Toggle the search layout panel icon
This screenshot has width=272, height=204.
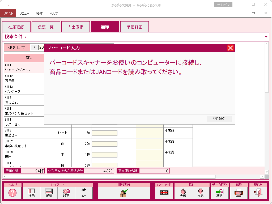32,193
